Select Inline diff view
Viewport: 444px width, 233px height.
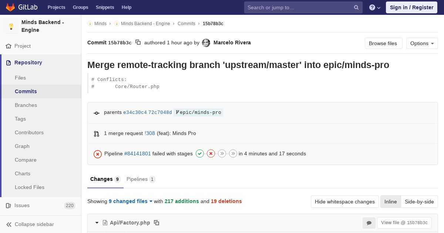tap(390, 202)
